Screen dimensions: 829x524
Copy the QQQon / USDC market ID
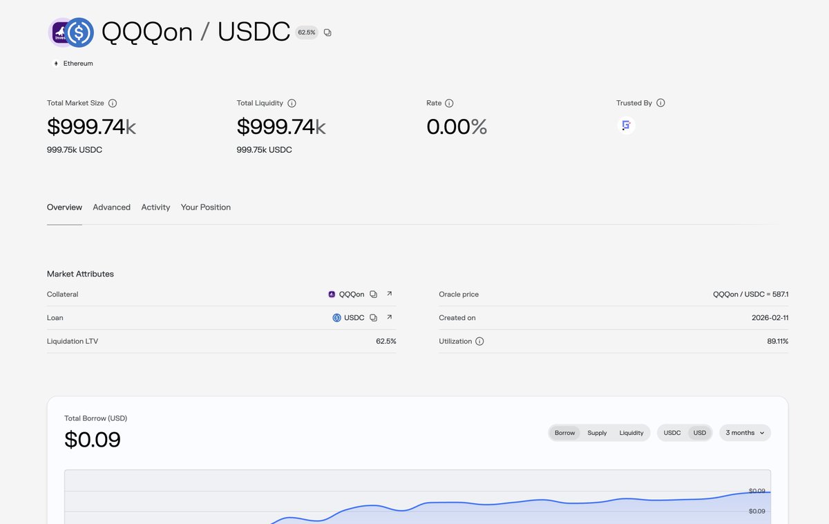pos(327,32)
